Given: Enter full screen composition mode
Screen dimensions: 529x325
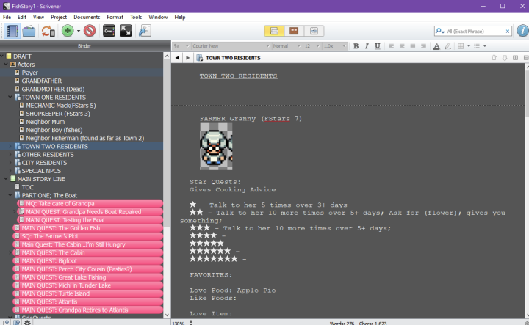Looking at the screenshot, I should tap(126, 31).
